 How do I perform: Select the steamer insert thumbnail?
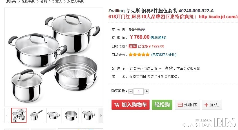click(x=71, y=115)
